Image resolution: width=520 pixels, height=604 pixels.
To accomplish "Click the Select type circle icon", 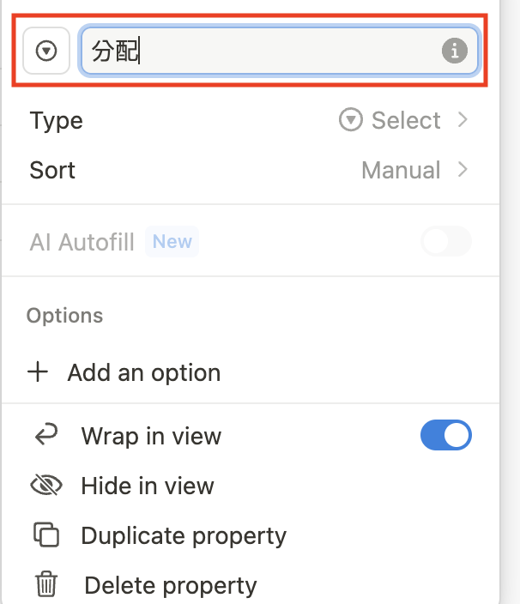I will [x=350, y=120].
